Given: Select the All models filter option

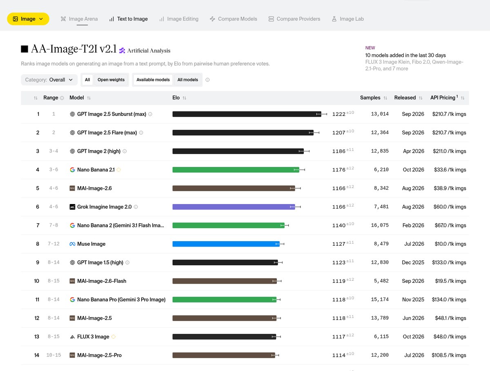Looking at the screenshot, I should tap(188, 80).
